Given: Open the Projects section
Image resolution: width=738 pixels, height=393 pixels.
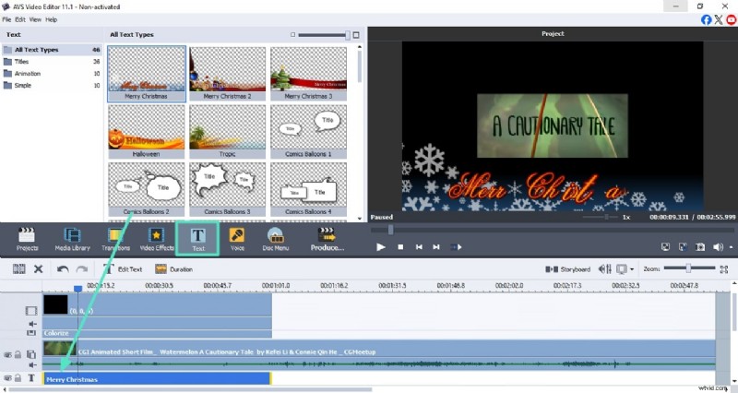Looking at the screenshot, I should tap(27, 239).
